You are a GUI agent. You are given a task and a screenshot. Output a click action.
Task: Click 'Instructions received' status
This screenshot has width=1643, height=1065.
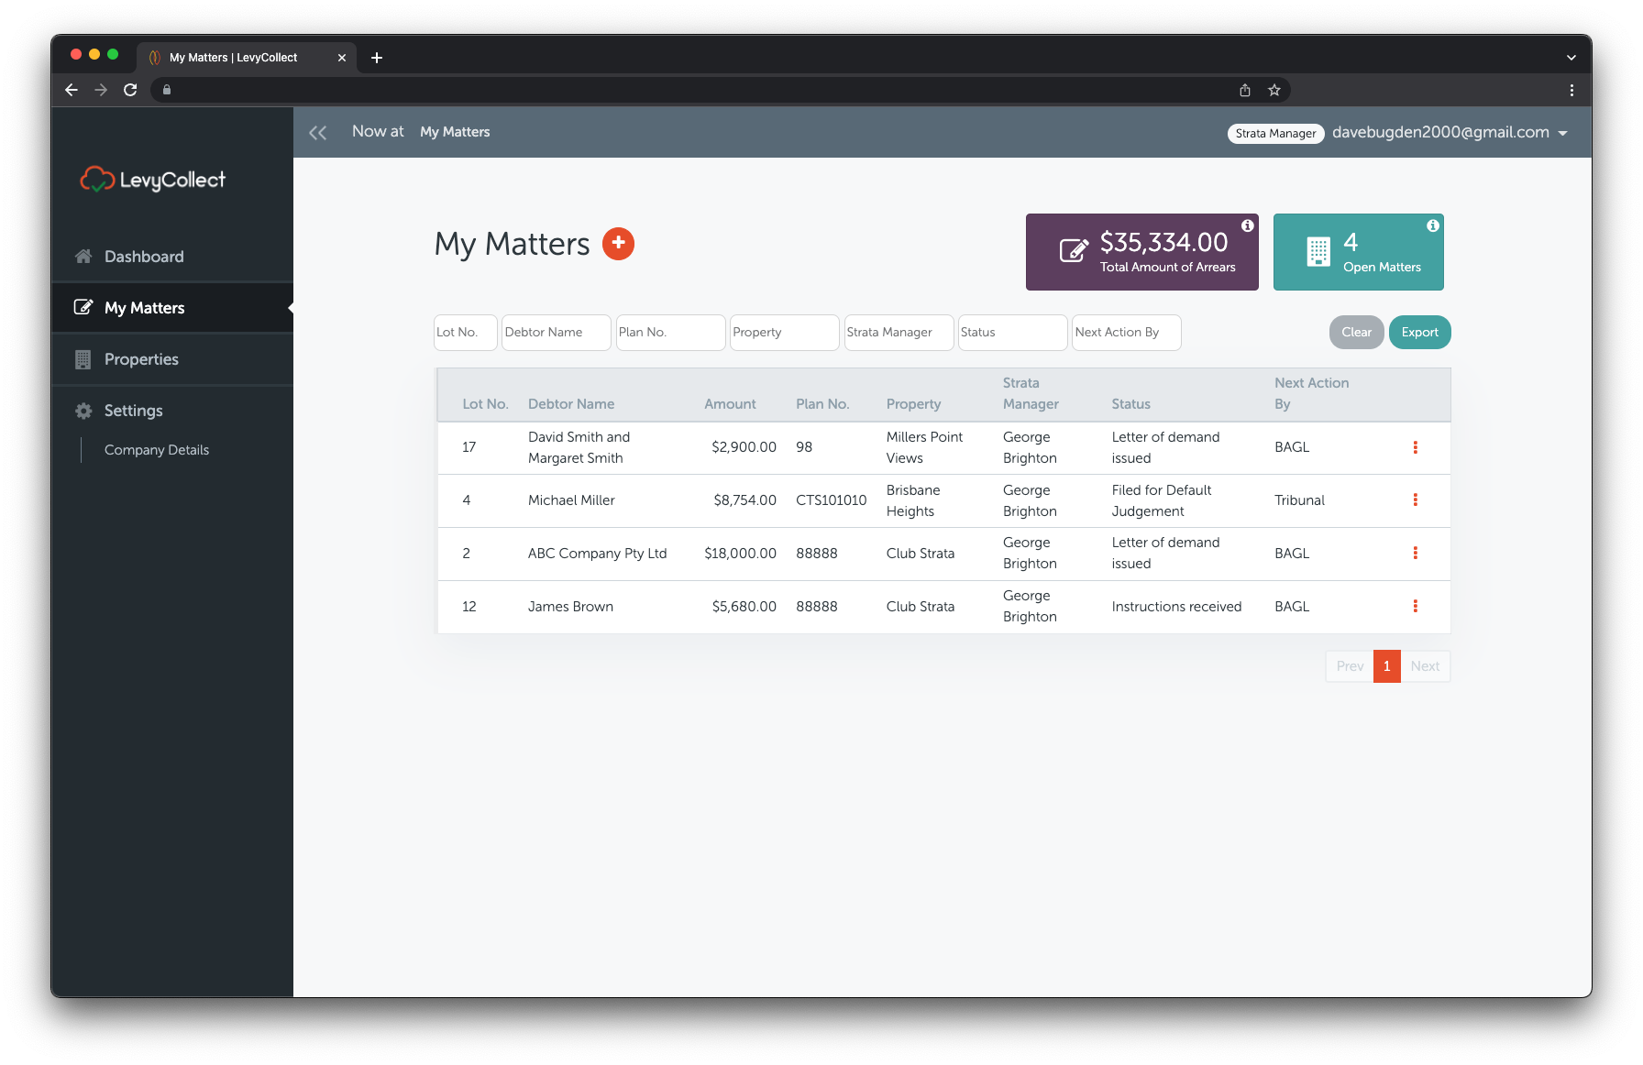tap(1176, 607)
